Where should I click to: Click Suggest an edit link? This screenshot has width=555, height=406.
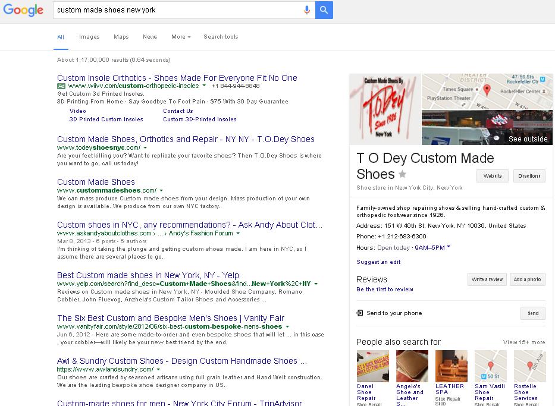tap(378, 262)
